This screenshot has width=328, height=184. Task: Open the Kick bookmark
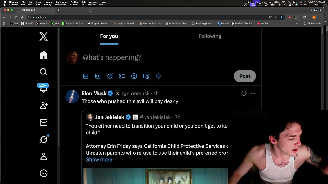pos(55,24)
